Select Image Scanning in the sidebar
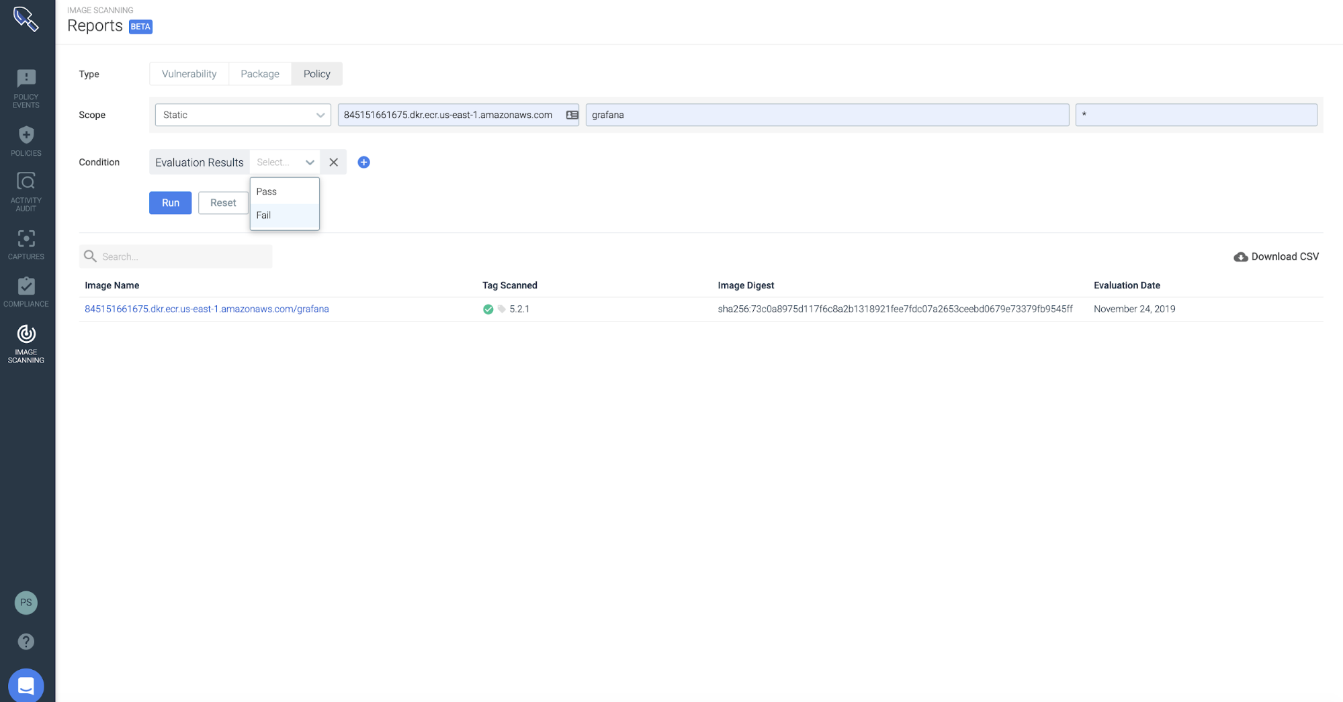 (26, 342)
